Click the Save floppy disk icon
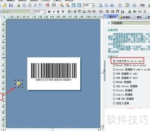Screen dimensions: 150x131 click(11, 5)
